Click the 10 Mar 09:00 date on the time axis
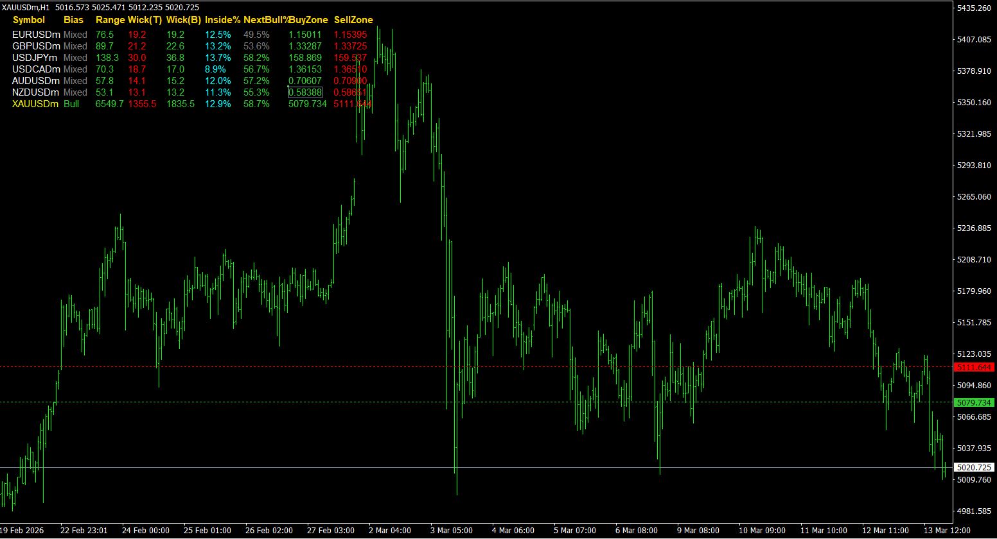 [761, 531]
